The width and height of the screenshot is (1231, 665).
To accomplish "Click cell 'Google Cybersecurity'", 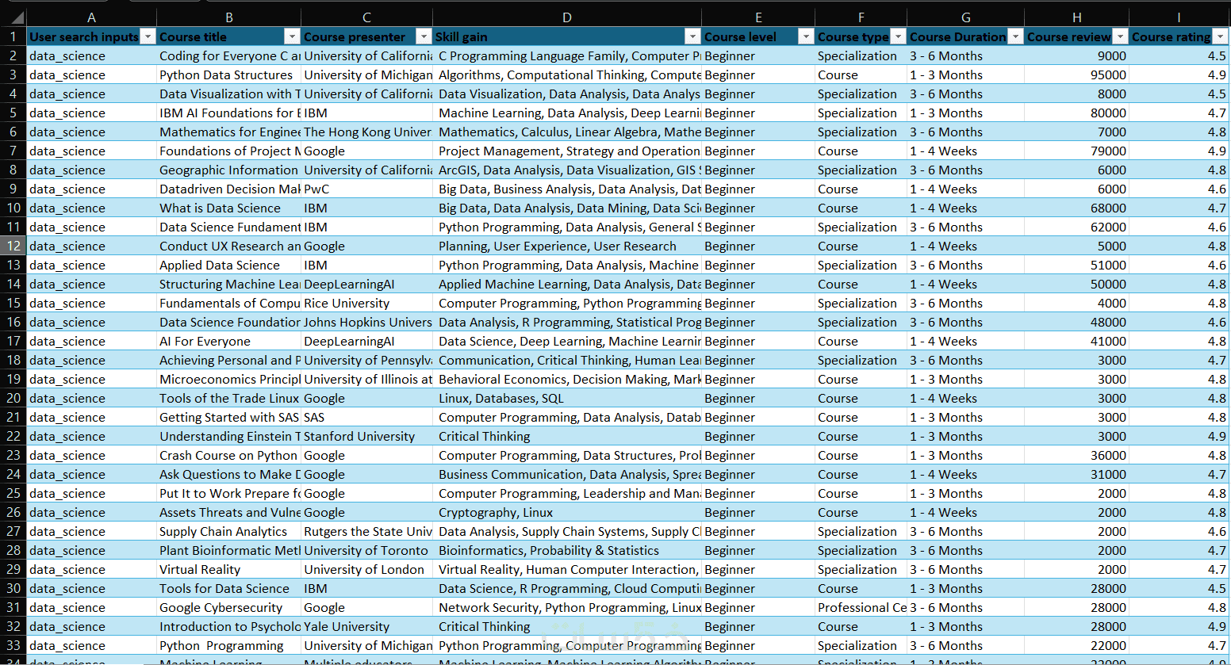I will click(x=228, y=607).
